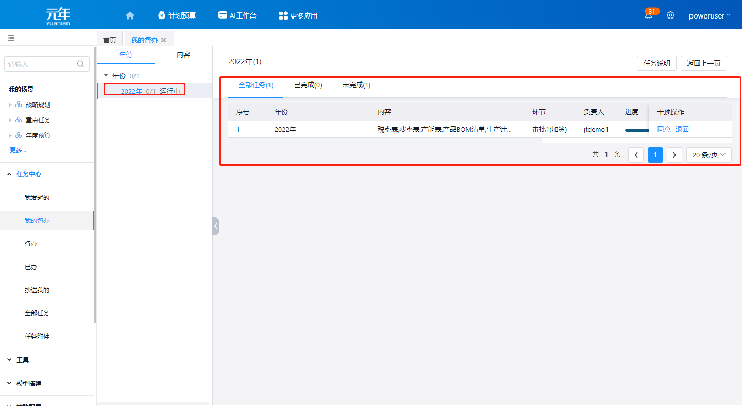Expand the 战略规划 scene item
The image size is (742, 406).
point(11,105)
